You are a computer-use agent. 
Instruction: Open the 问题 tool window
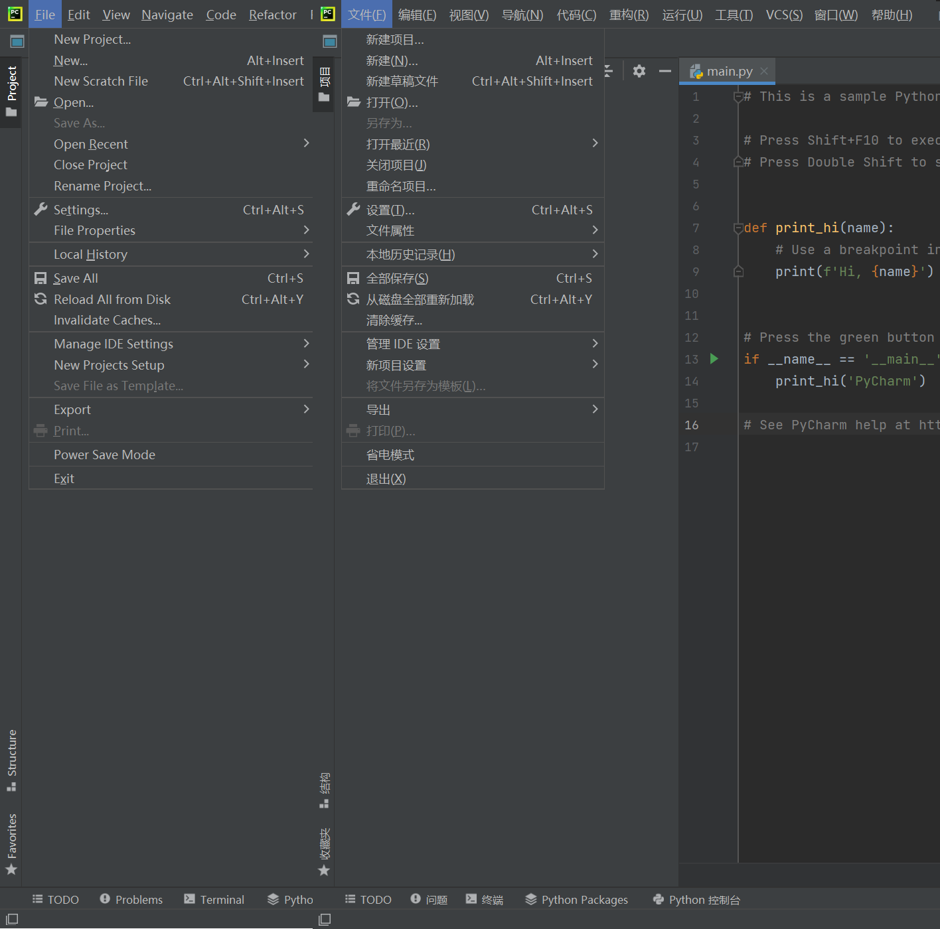pyautogui.click(x=429, y=899)
